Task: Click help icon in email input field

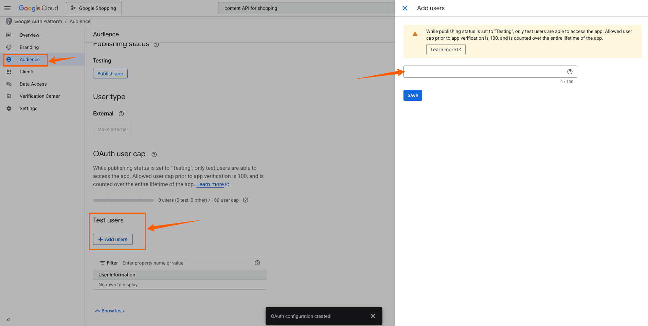Action: [x=570, y=72]
